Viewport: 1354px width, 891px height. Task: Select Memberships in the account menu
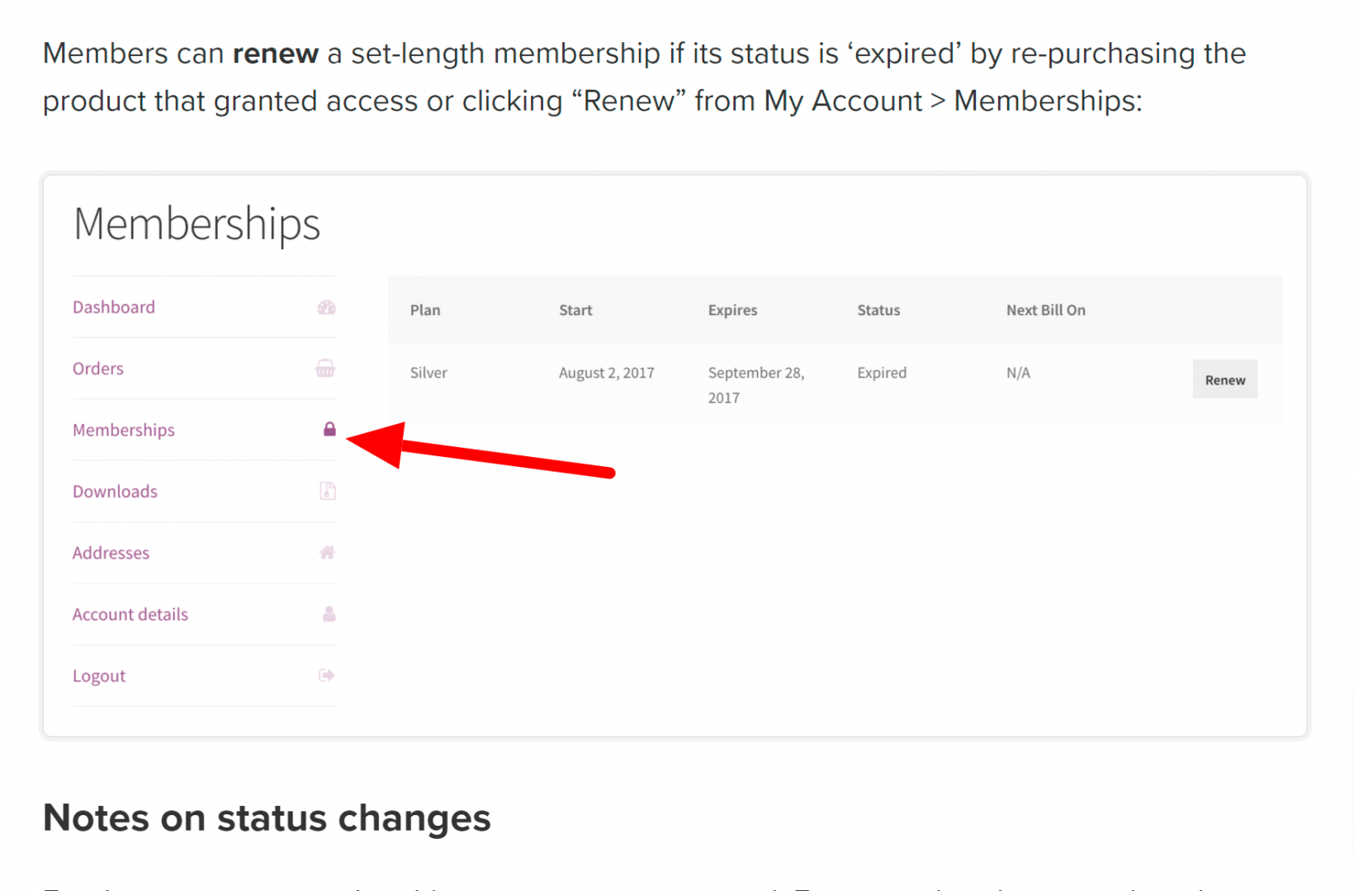[124, 430]
